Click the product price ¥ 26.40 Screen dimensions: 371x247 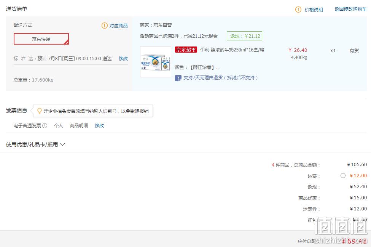(298, 50)
